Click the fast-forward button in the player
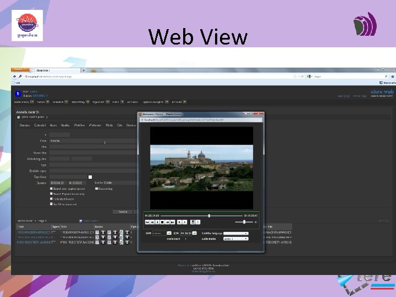Viewport: 396px width, 297px height. [x=167, y=222]
